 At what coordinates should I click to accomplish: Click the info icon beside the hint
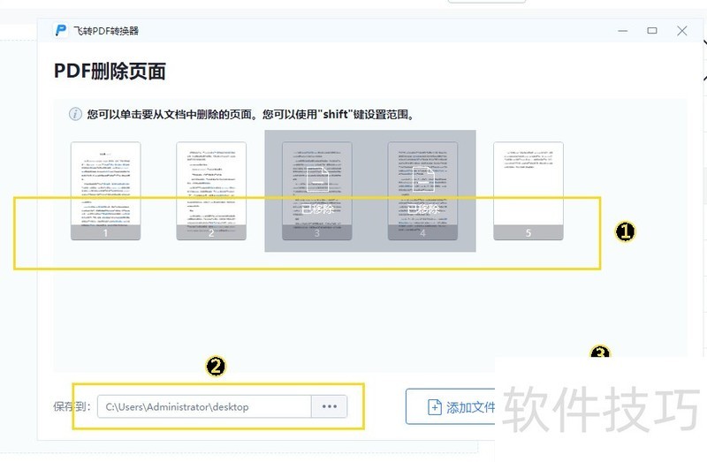click(x=75, y=114)
